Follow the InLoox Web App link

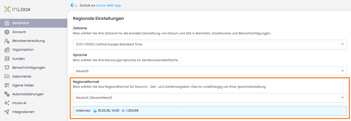tap(109, 5)
